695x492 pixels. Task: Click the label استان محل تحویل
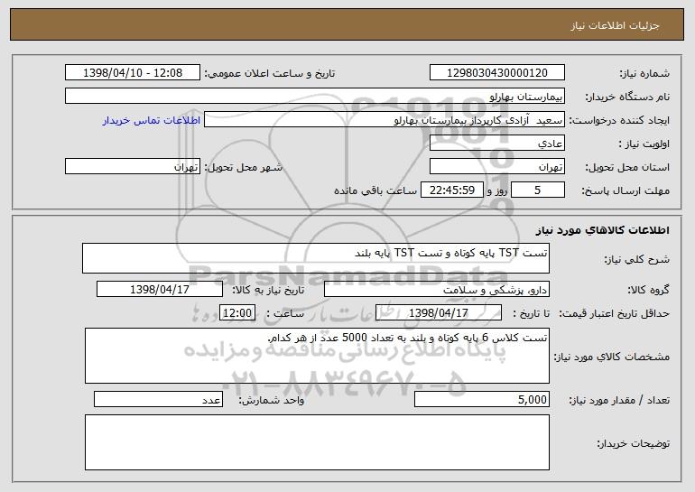click(x=627, y=168)
